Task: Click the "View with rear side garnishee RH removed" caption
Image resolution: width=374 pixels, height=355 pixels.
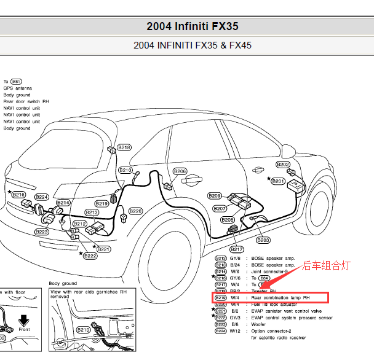Action: coord(89,294)
